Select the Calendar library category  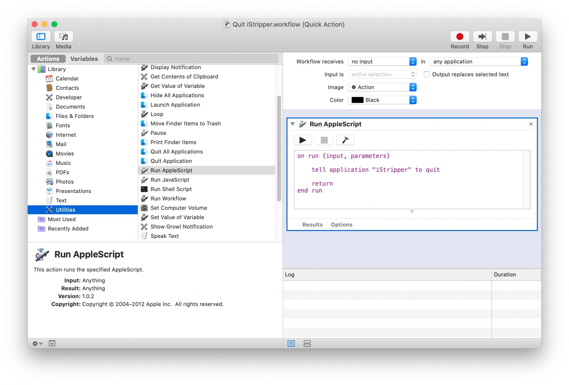[x=67, y=78]
